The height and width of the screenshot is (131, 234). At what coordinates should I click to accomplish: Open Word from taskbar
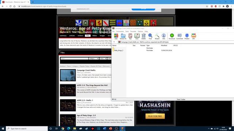pyautogui.click(x=105, y=128)
